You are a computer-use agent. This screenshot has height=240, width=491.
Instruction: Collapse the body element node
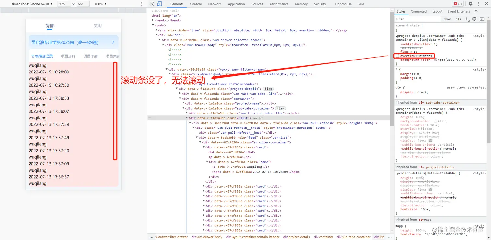pos(153,25)
